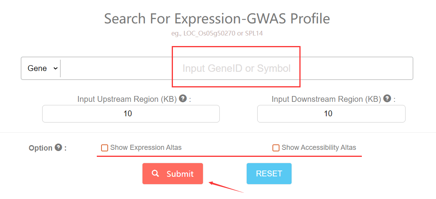The height and width of the screenshot is (199, 436).
Task: Click the Show Accessibility Altas label text
Action: (x=319, y=147)
